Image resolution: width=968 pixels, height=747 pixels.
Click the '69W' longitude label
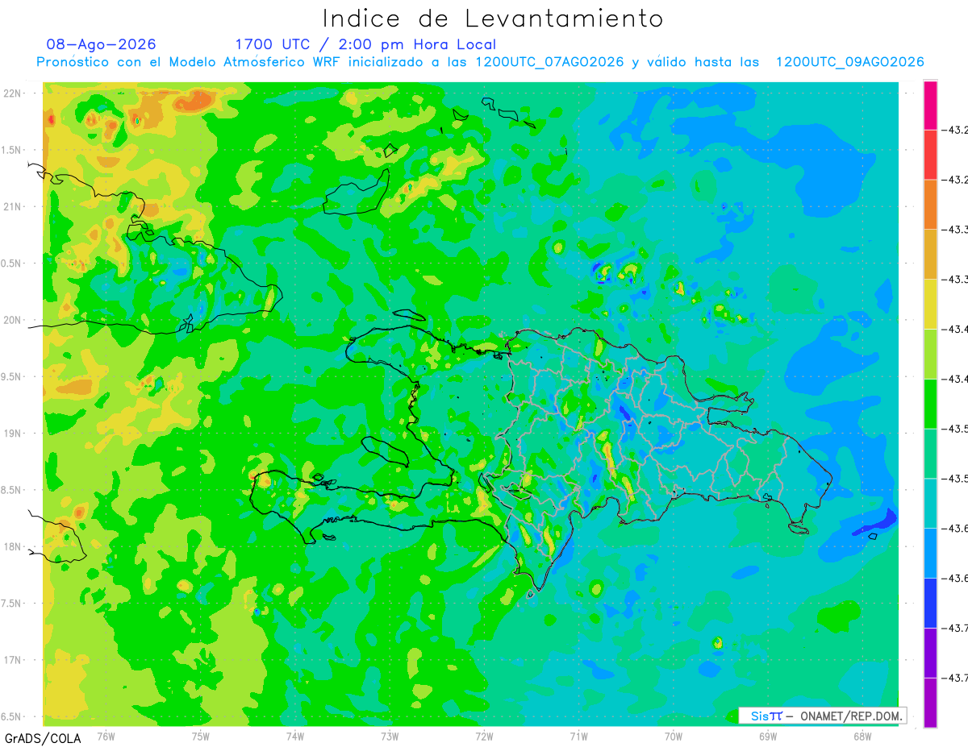point(768,736)
